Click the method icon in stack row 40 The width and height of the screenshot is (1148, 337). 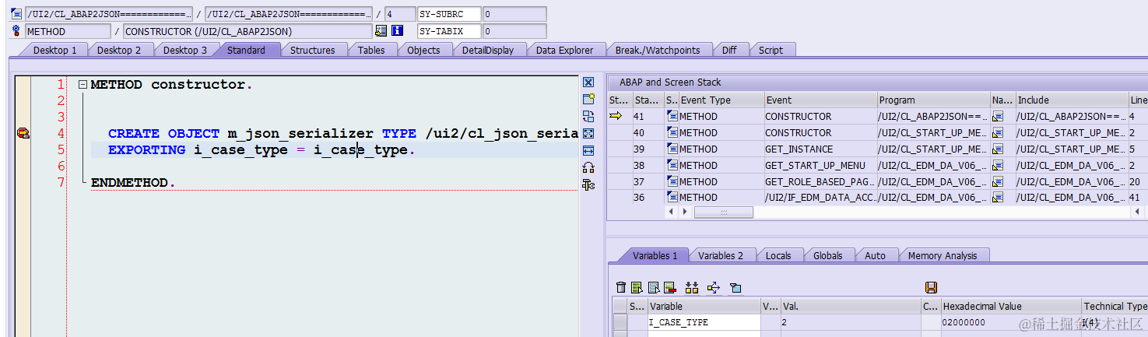pyautogui.click(x=672, y=133)
